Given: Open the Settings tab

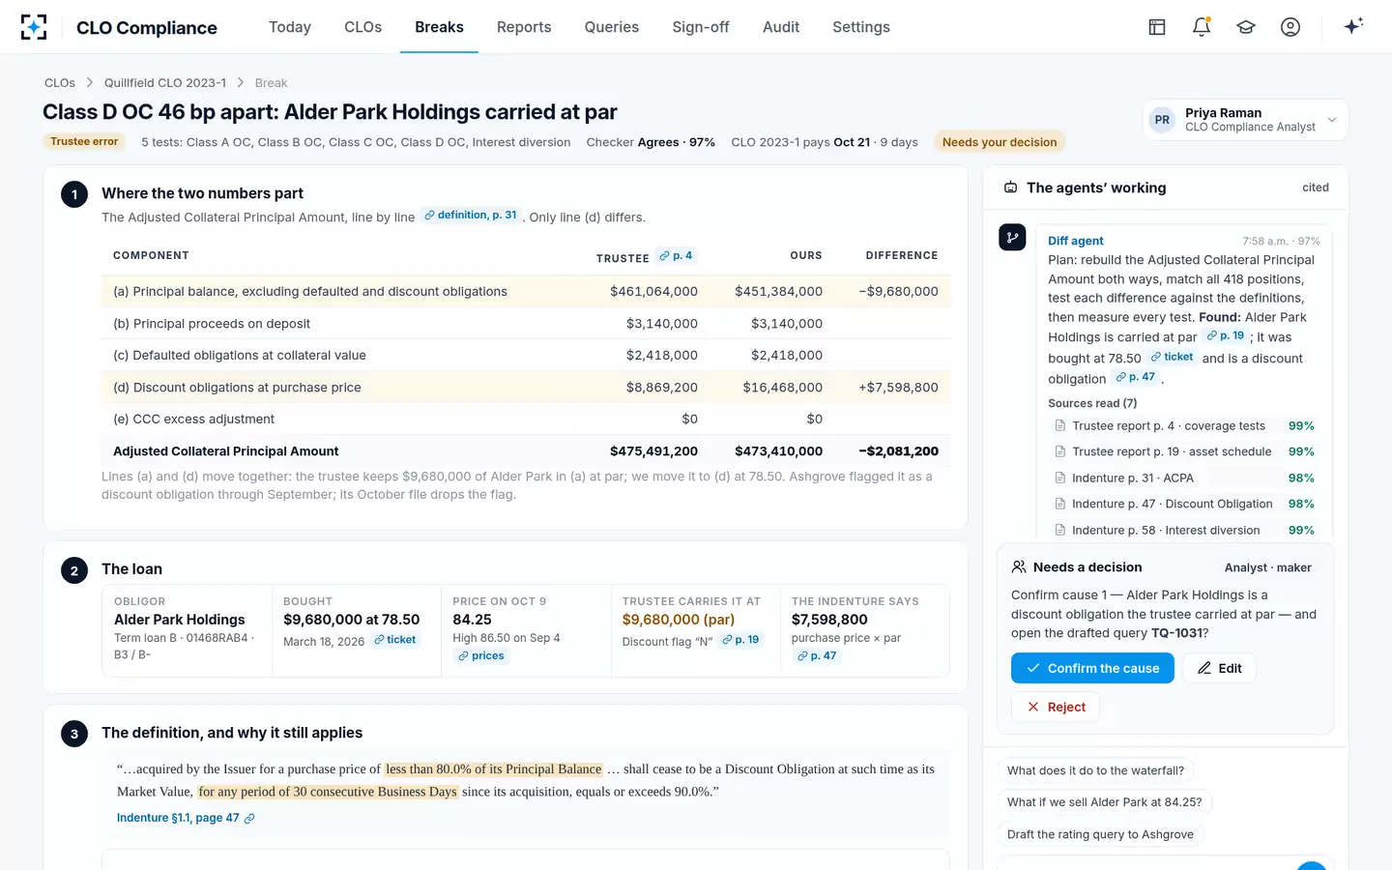Looking at the screenshot, I should (x=861, y=27).
